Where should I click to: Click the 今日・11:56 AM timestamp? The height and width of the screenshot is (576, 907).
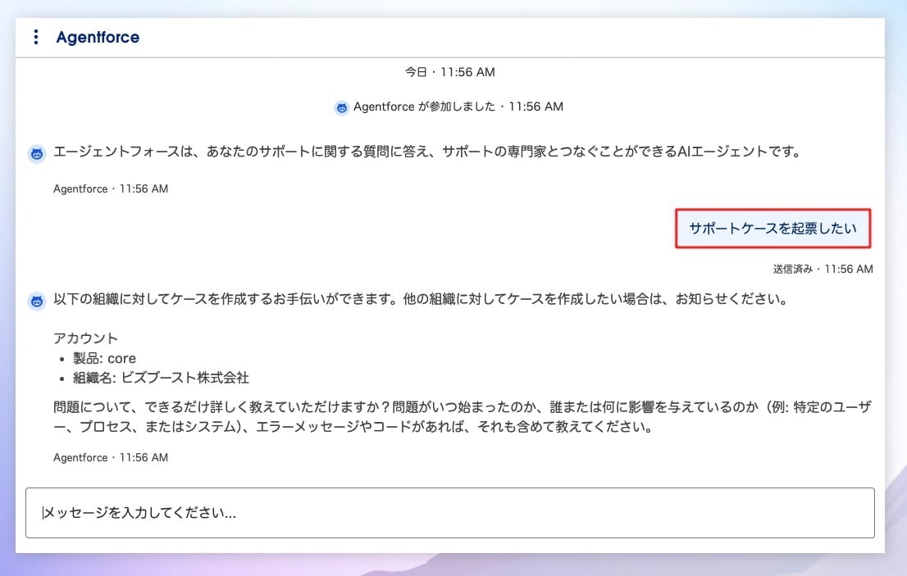pos(450,72)
